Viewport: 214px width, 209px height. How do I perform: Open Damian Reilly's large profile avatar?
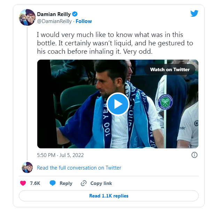(28, 17)
